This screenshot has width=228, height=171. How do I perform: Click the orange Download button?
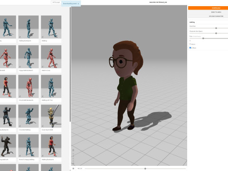[x=208, y=8]
